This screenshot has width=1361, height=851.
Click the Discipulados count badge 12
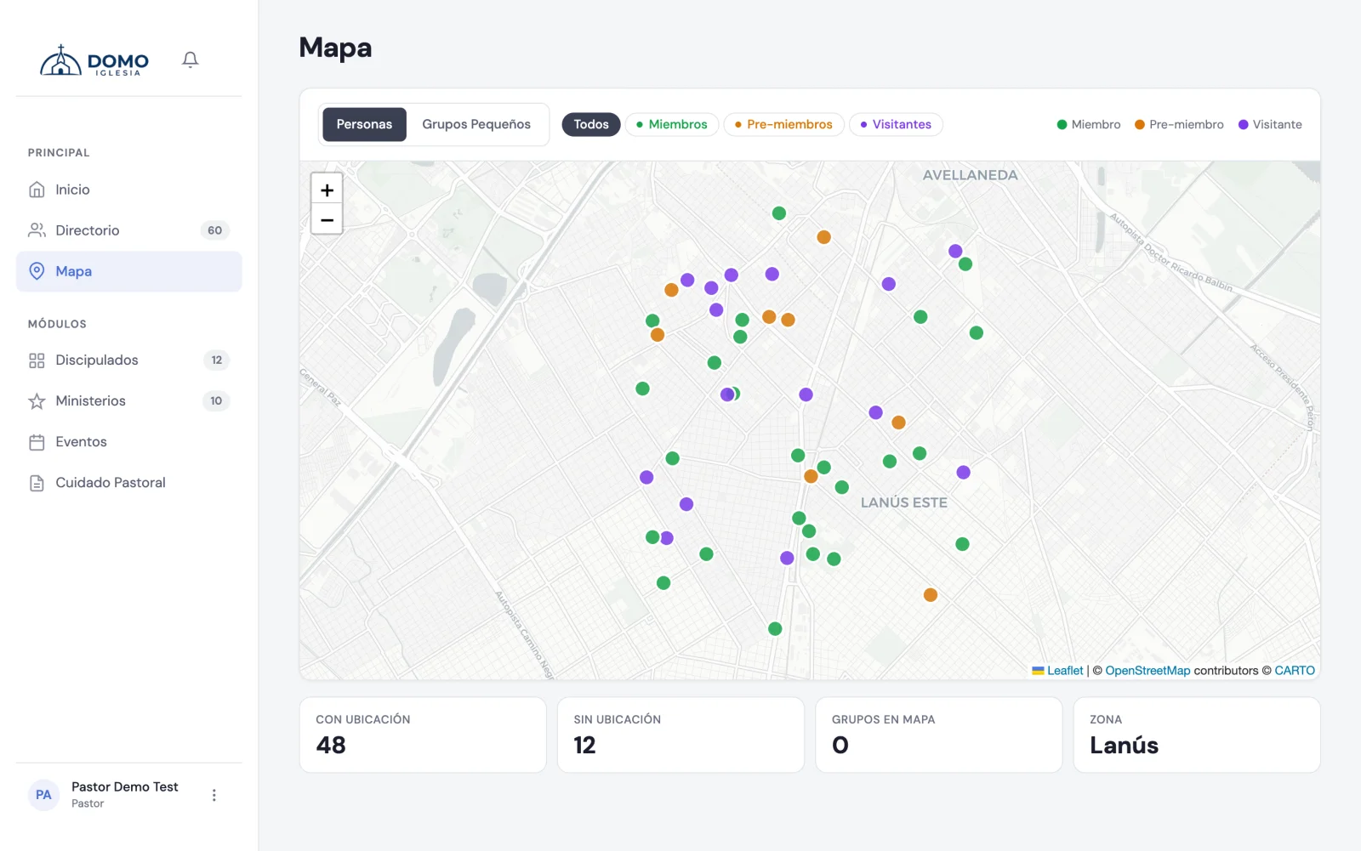tap(217, 360)
